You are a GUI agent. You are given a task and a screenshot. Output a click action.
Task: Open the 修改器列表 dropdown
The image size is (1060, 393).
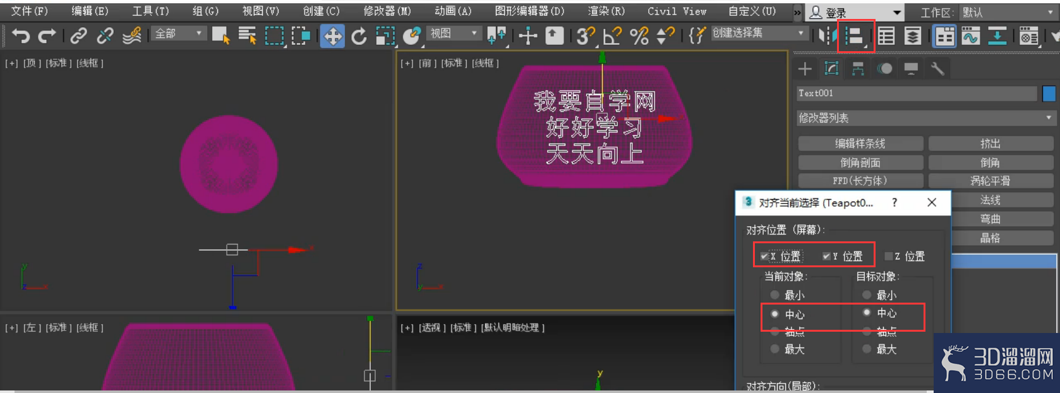click(x=925, y=118)
